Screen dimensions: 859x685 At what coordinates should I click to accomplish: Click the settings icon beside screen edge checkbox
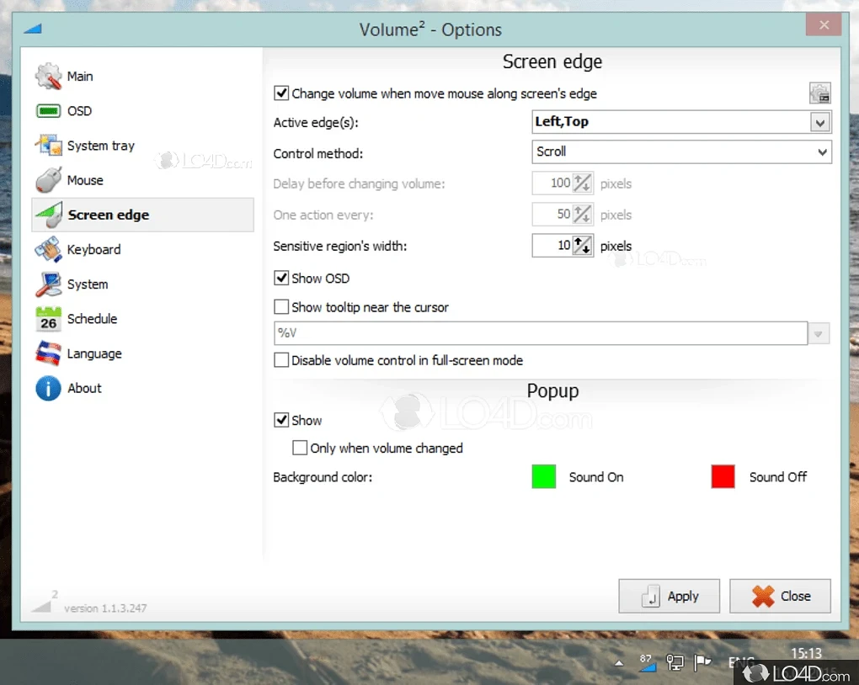pyautogui.click(x=819, y=93)
